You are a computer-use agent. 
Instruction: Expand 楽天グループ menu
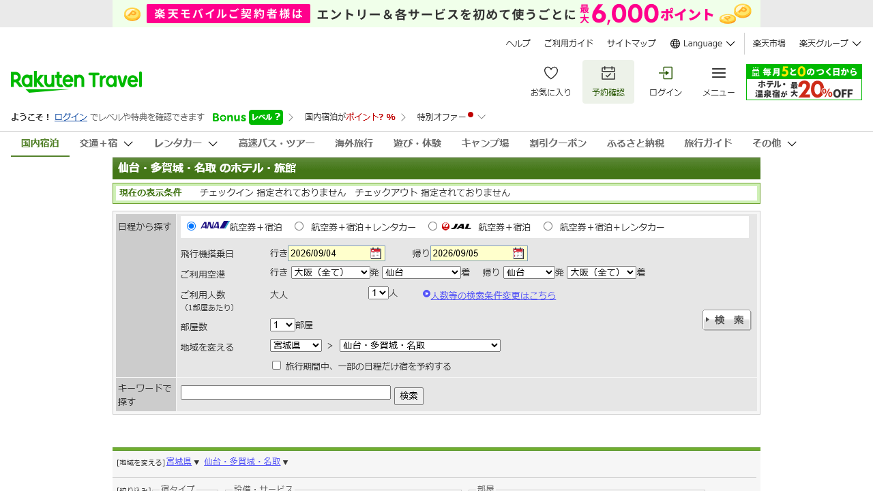(830, 44)
